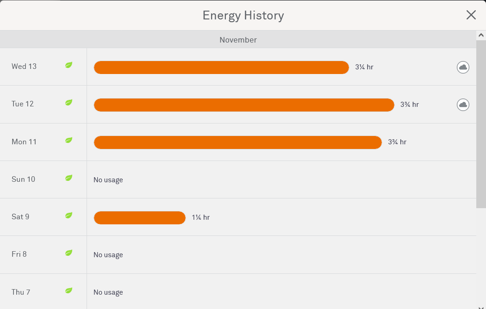Screen dimensions: 486x309
Task: Expand the Mon 11 orange usage bar
Action: pyautogui.click(x=237, y=142)
